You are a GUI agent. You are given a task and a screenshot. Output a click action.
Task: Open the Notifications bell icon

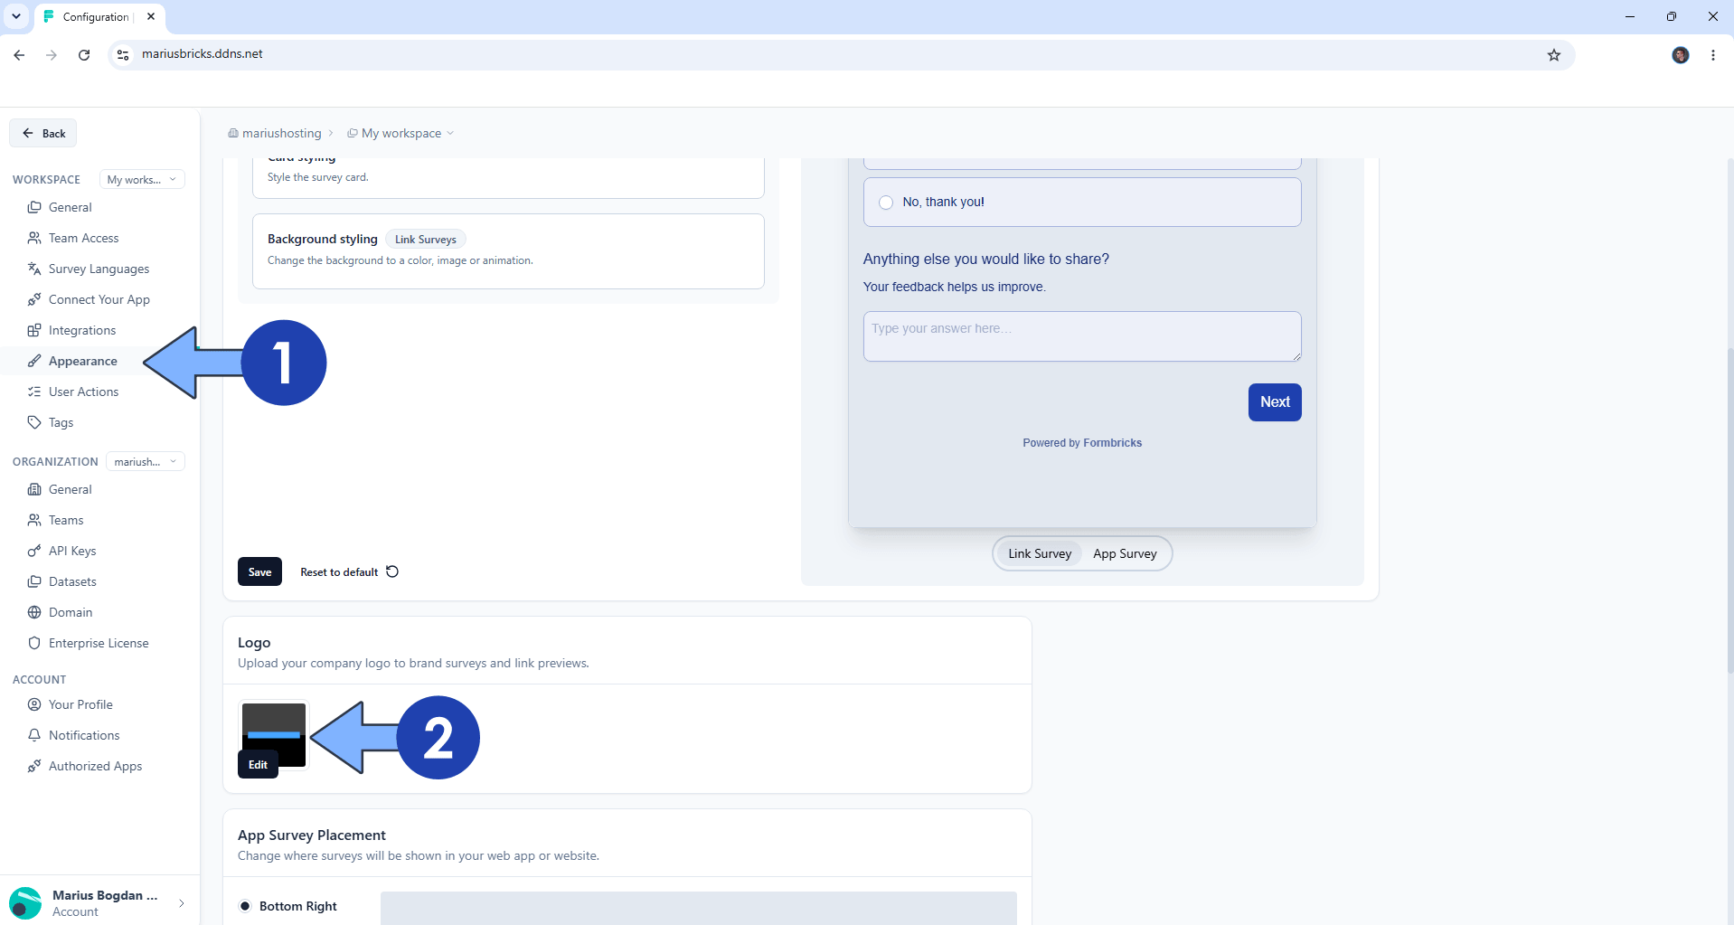coord(34,735)
